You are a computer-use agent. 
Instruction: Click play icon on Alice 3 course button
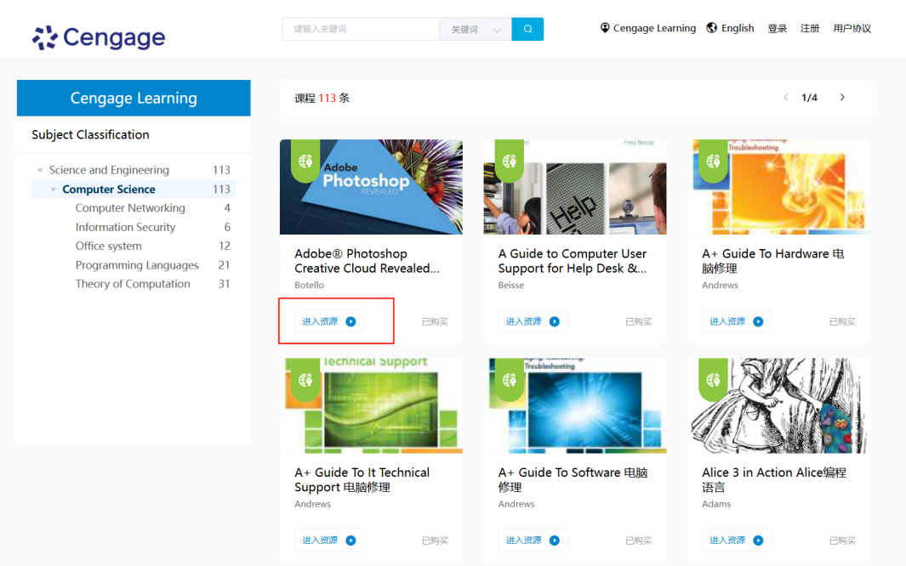pyautogui.click(x=758, y=541)
